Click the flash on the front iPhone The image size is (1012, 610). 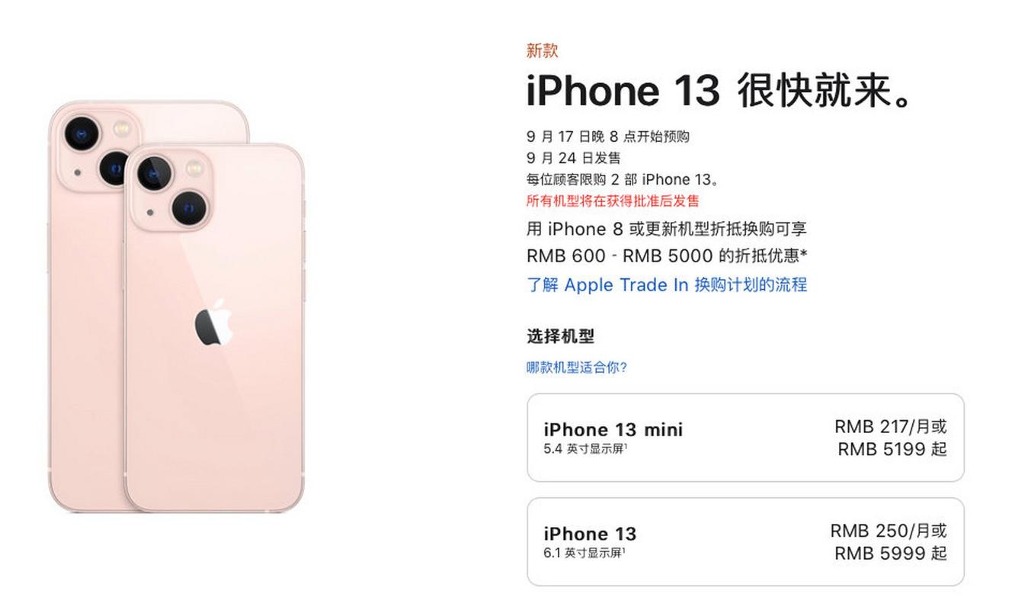point(194,165)
